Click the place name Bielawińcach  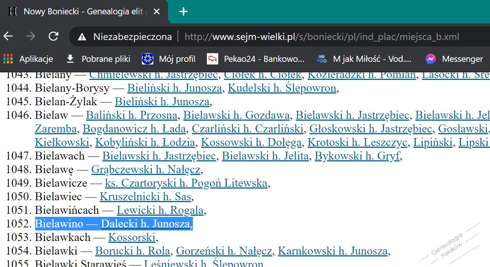point(67,210)
